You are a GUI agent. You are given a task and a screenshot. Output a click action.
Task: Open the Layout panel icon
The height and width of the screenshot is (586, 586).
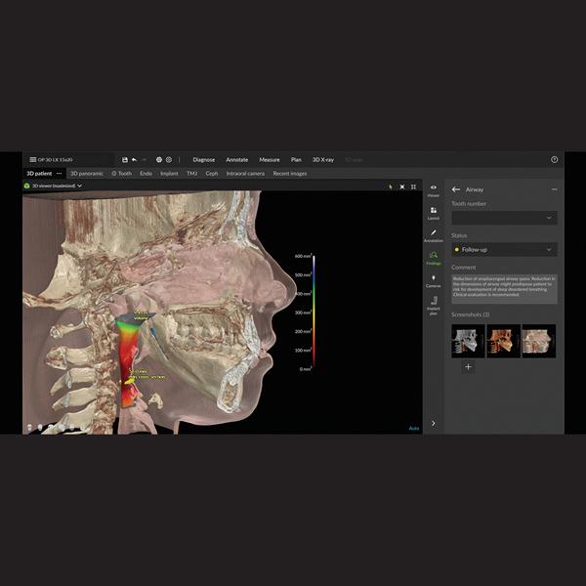coord(433,212)
